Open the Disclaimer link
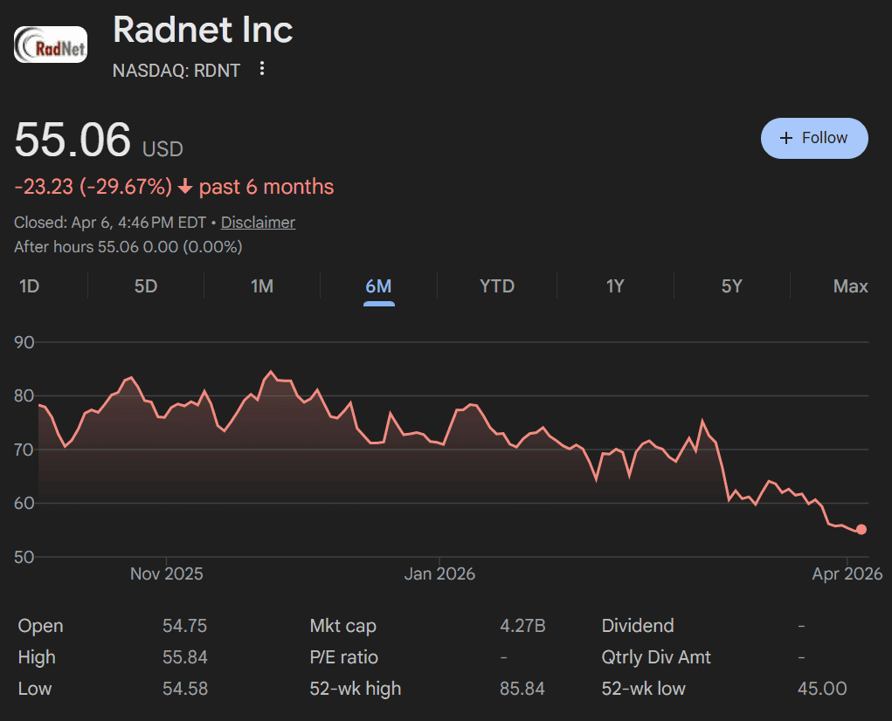The image size is (892, 721). pos(258,223)
